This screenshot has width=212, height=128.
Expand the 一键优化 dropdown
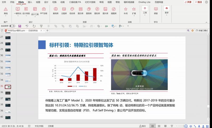pyautogui.click(x=18, y=16)
